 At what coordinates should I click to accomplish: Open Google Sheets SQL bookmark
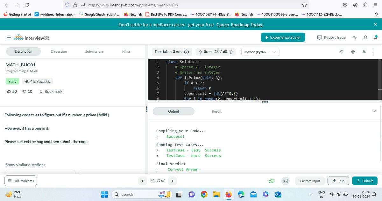pyautogui.click(x=99, y=14)
